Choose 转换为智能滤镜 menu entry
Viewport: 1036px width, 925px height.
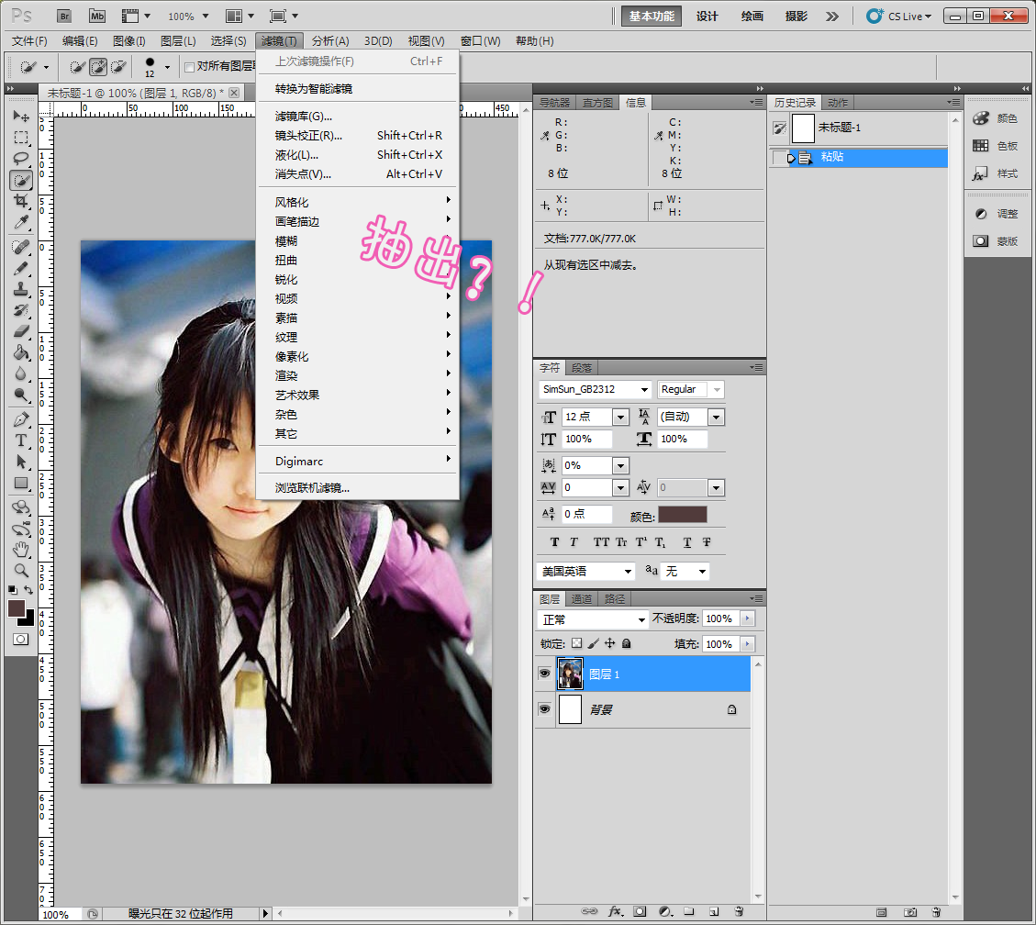click(x=358, y=88)
